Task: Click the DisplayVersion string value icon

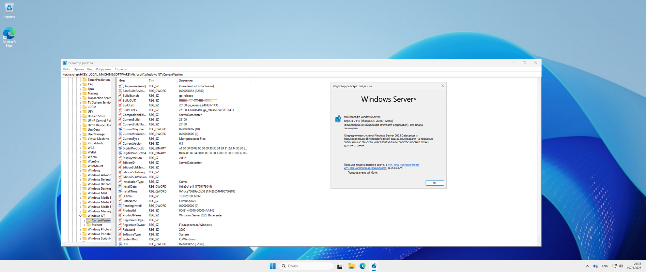Action: tap(120, 158)
